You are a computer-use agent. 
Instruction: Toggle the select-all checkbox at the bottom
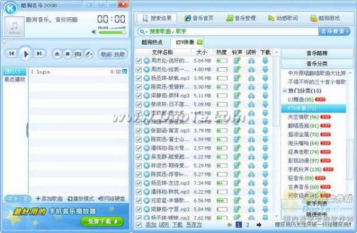pos(139,225)
